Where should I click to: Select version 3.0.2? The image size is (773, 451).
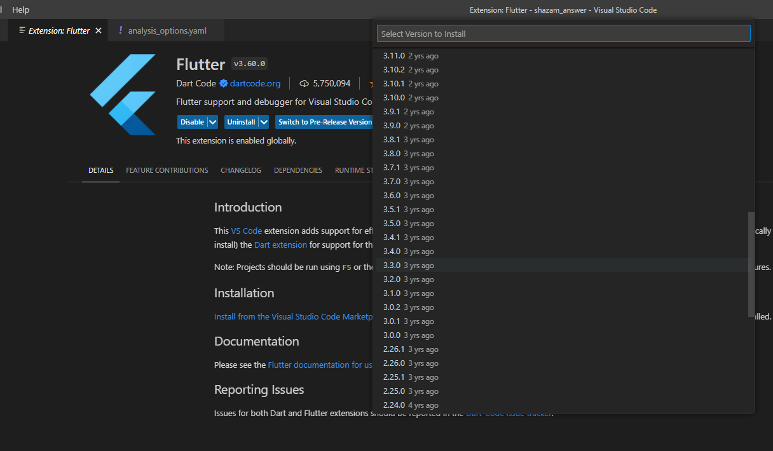coord(564,307)
